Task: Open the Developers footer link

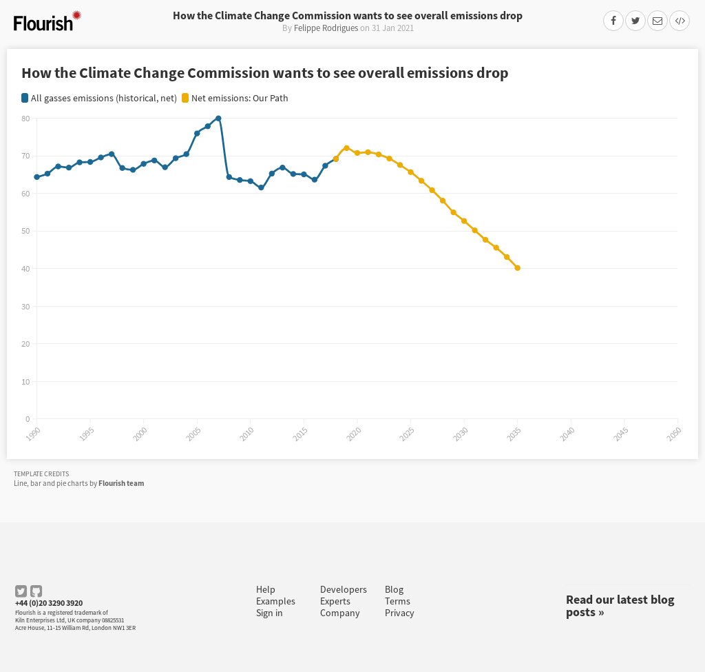Action: [343, 589]
